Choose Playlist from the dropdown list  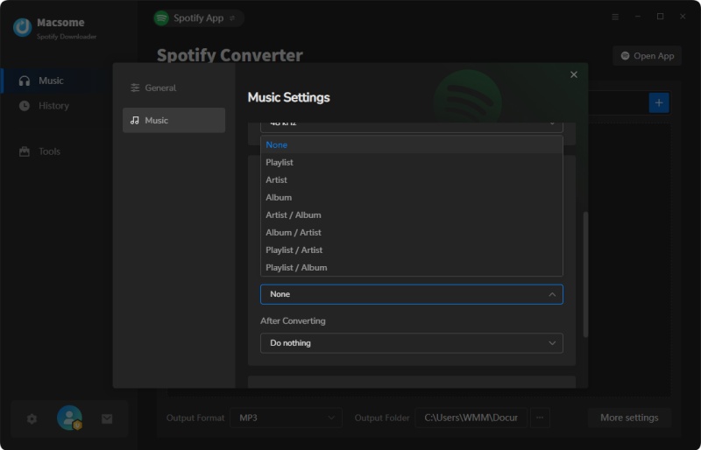click(411, 162)
